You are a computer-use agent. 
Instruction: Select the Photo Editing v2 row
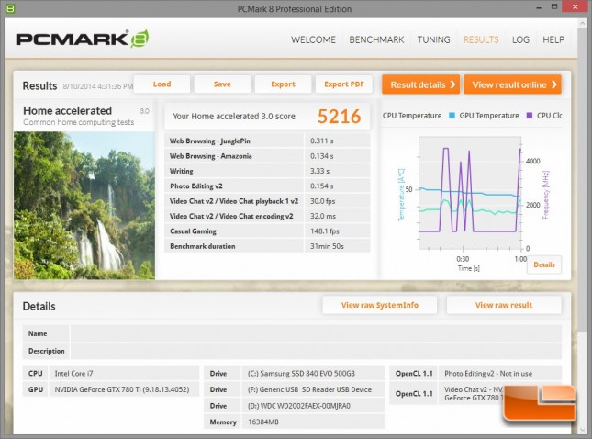(x=267, y=186)
